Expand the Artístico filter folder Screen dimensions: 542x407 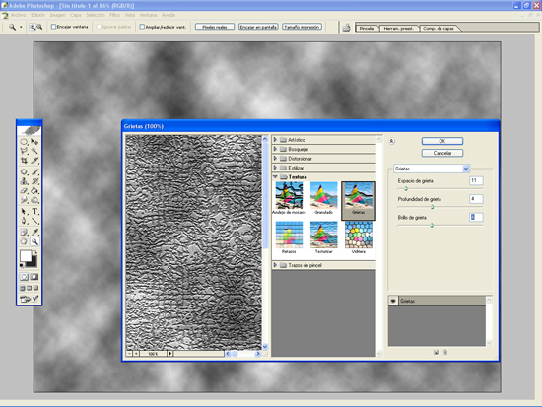coord(275,140)
